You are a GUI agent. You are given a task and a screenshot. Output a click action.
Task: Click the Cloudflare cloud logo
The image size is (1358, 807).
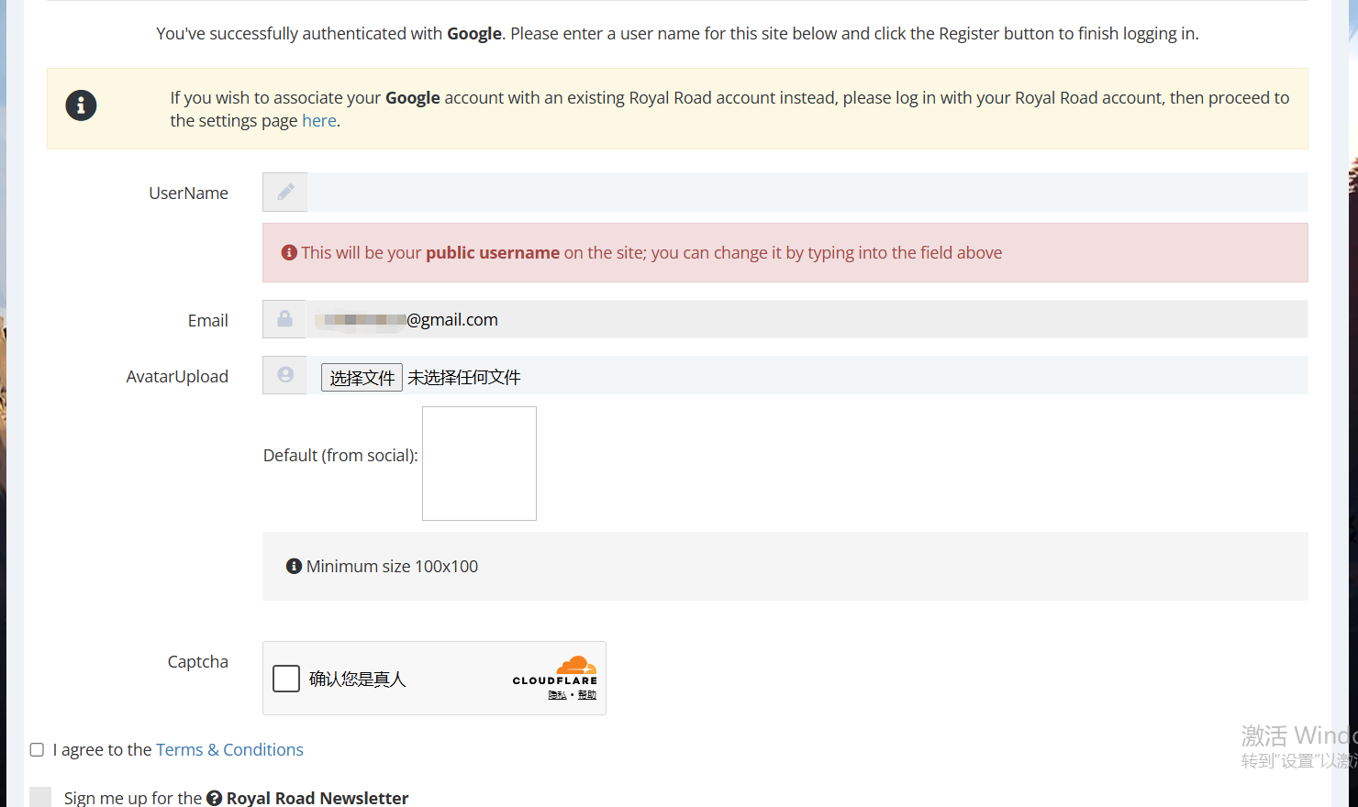(575, 665)
